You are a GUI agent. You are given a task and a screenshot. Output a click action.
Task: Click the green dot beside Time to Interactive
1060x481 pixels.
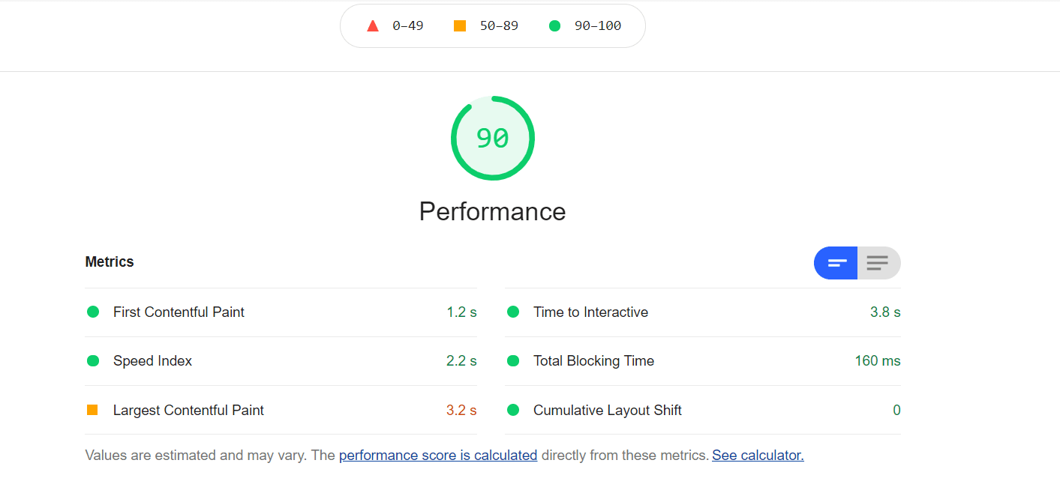coord(513,312)
